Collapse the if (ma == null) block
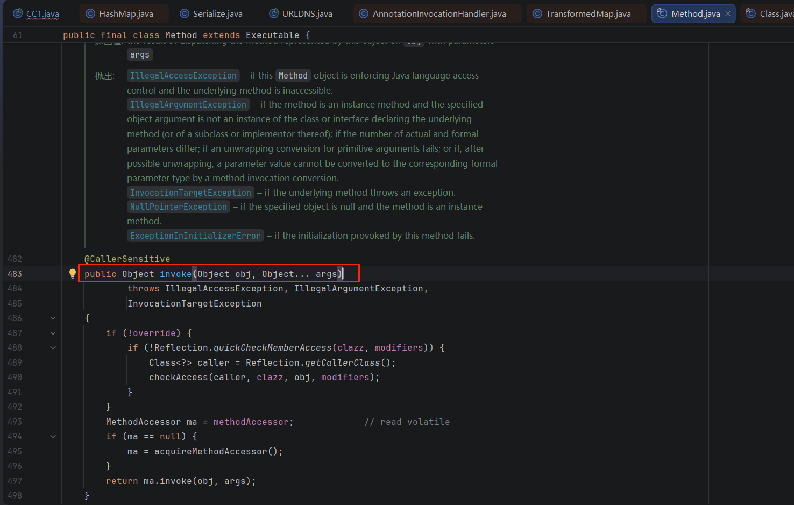This screenshot has height=505, width=794. (x=53, y=437)
